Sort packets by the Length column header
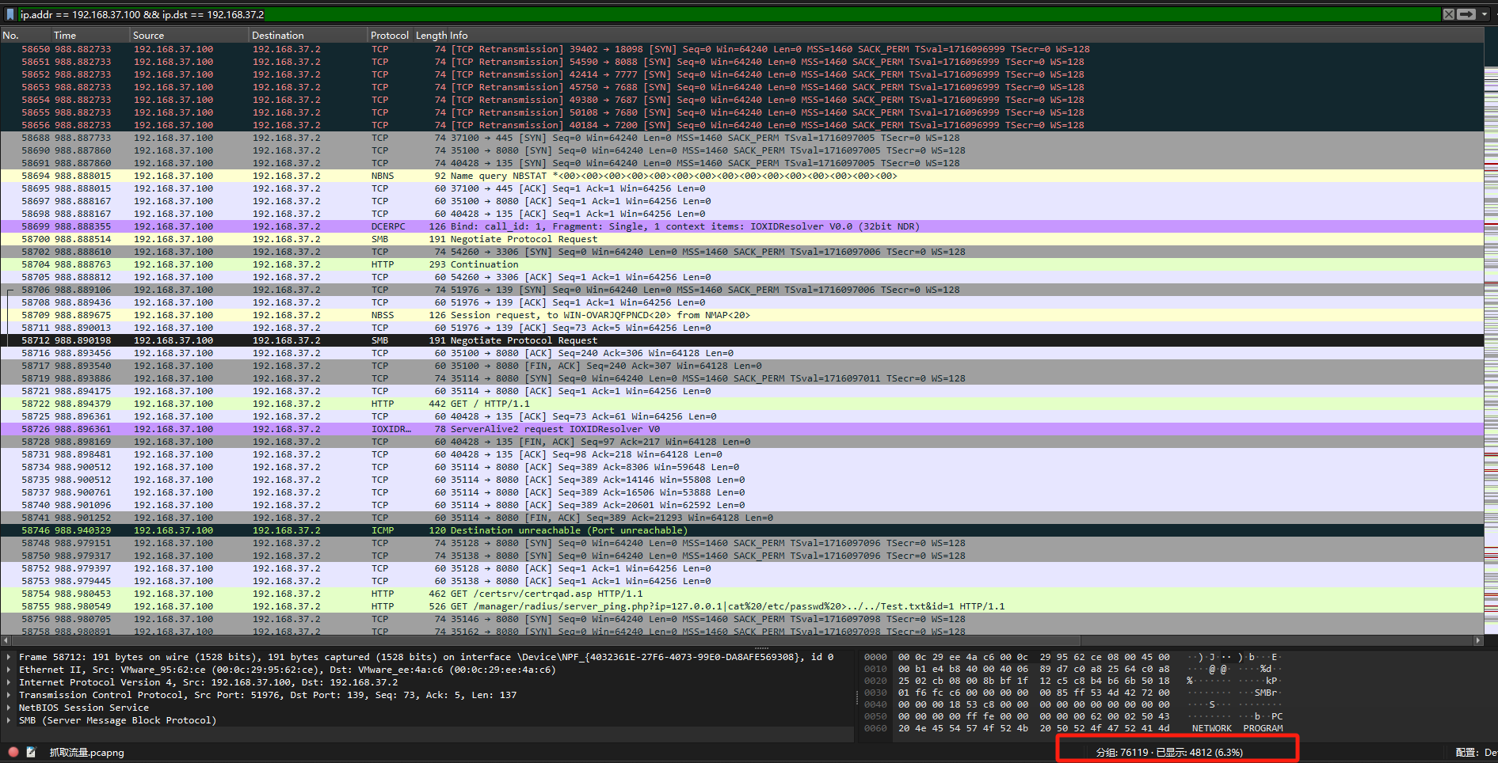 pyautogui.click(x=431, y=35)
